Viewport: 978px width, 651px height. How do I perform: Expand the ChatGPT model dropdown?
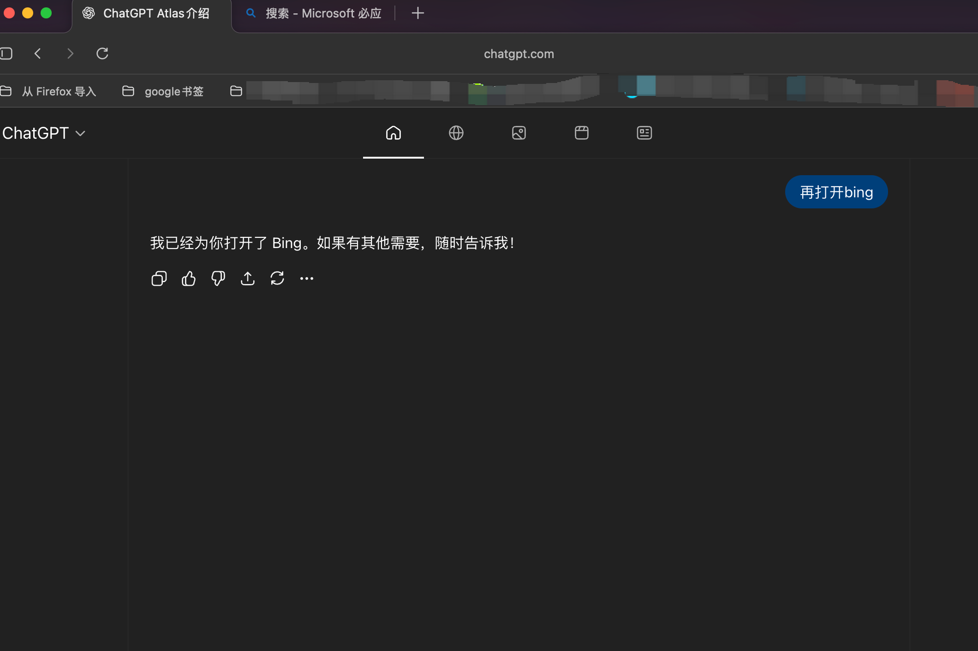pyautogui.click(x=44, y=133)
